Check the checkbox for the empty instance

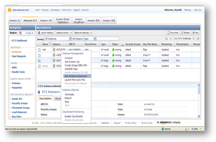39,66
